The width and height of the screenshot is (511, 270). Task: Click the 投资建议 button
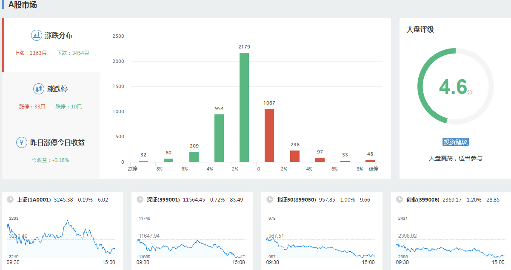[455, 142]
